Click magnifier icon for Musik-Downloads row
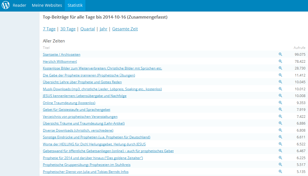 coord(280,89)
